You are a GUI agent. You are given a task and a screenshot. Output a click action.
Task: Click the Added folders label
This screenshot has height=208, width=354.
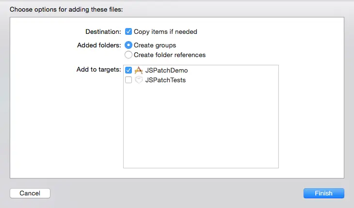coord(99,45)
